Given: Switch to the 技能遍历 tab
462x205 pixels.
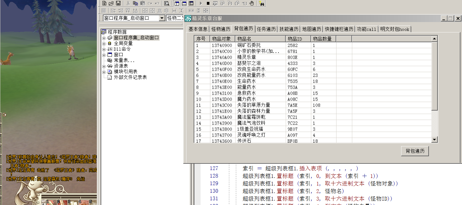Looking at the screenshot, I should 289,29.
